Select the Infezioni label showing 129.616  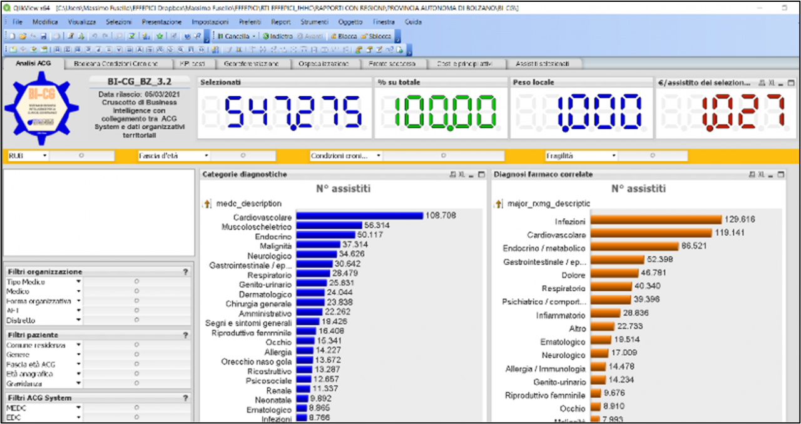pyautogui.click(x=570, y=221)
